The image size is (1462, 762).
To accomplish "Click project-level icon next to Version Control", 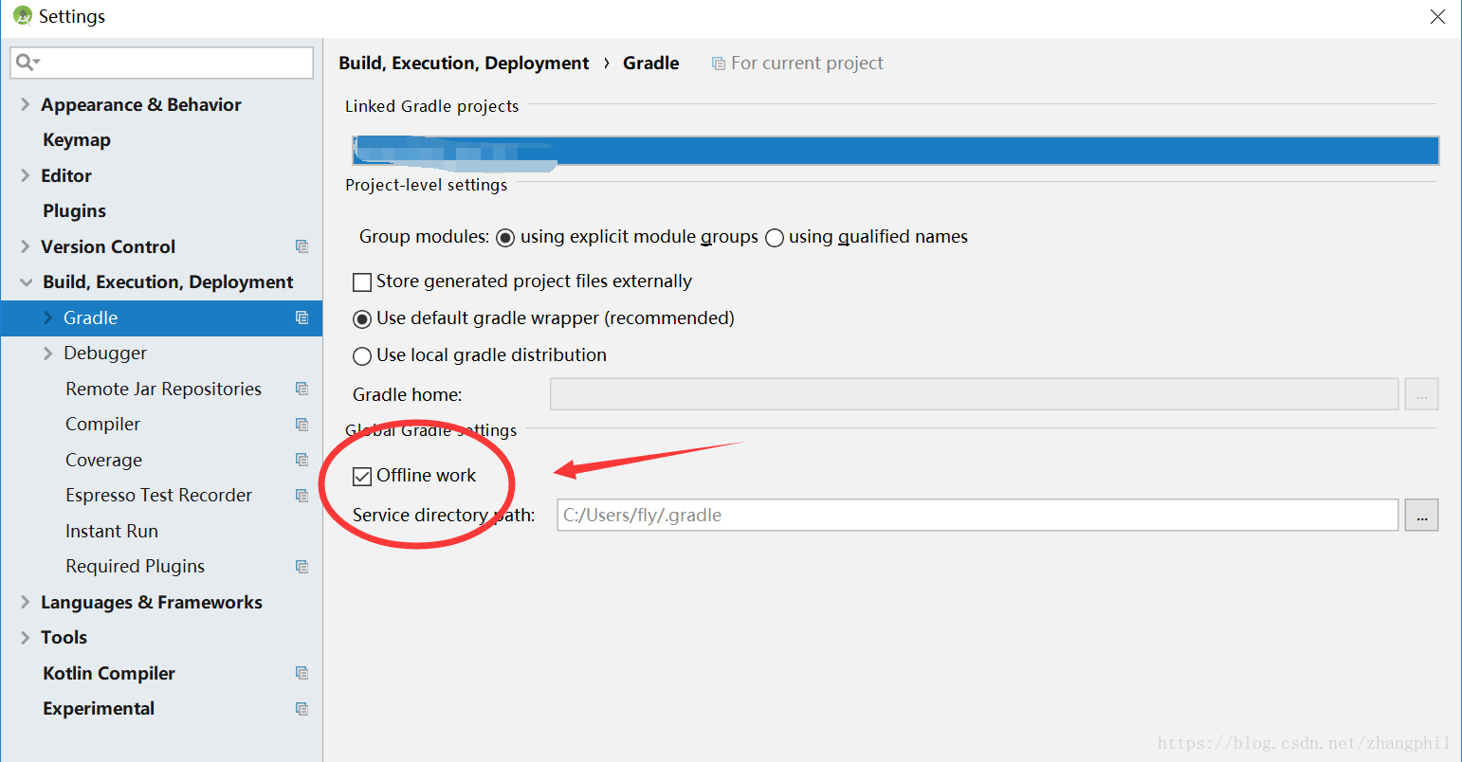I will [x=302, y=246].
